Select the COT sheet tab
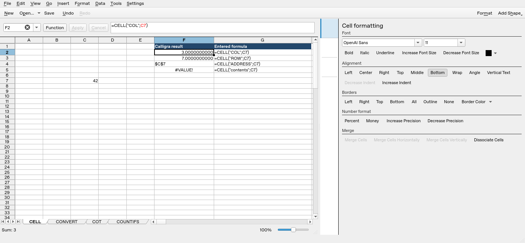Viewport: 525px width, 243px height. click(97, 222)
